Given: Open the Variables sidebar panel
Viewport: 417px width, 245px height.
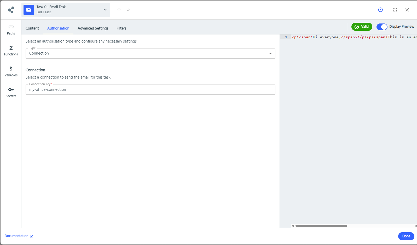Looking at the screenshot, I should [x=11, y=72].
